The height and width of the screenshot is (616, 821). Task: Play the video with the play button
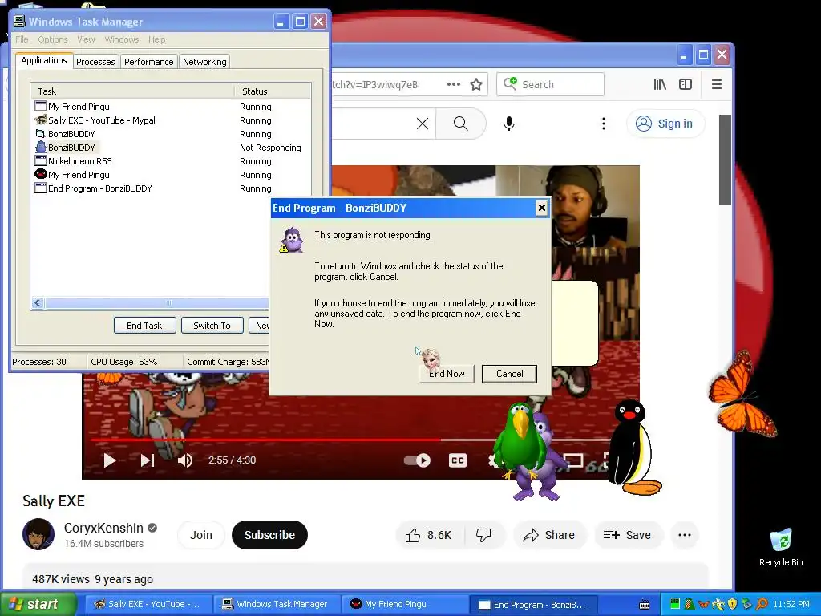click(x=109, y=460)
